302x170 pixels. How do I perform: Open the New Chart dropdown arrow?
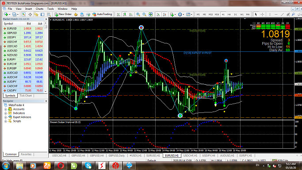(x=9, y=15)
